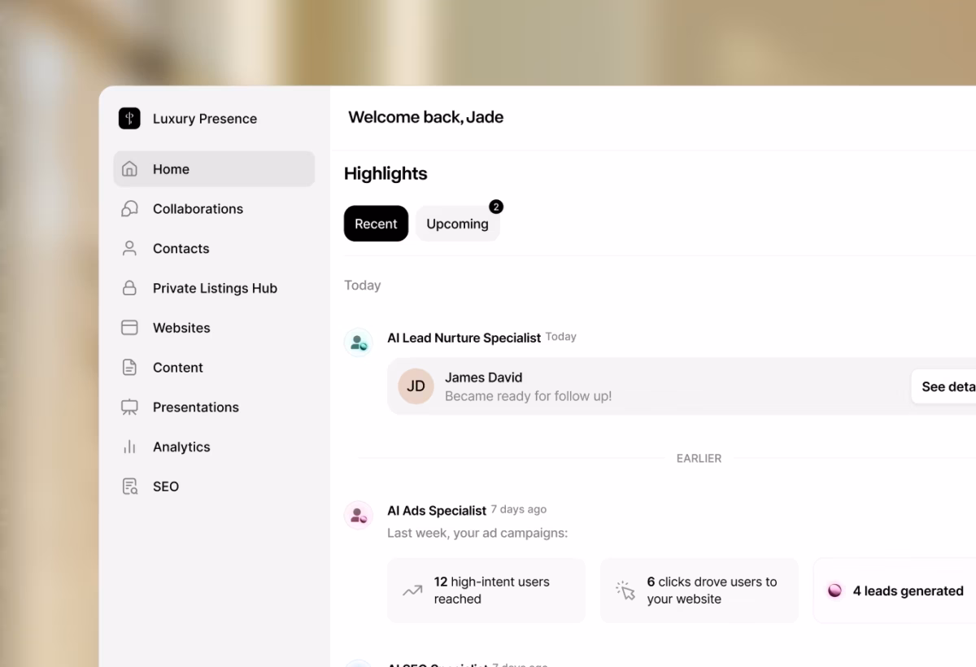The width and height of the screenshot is (976, 667).
Task: Click the AI Lead Nurture Specialist avatar
Action: pyautogui.click(x=359, y=342)
